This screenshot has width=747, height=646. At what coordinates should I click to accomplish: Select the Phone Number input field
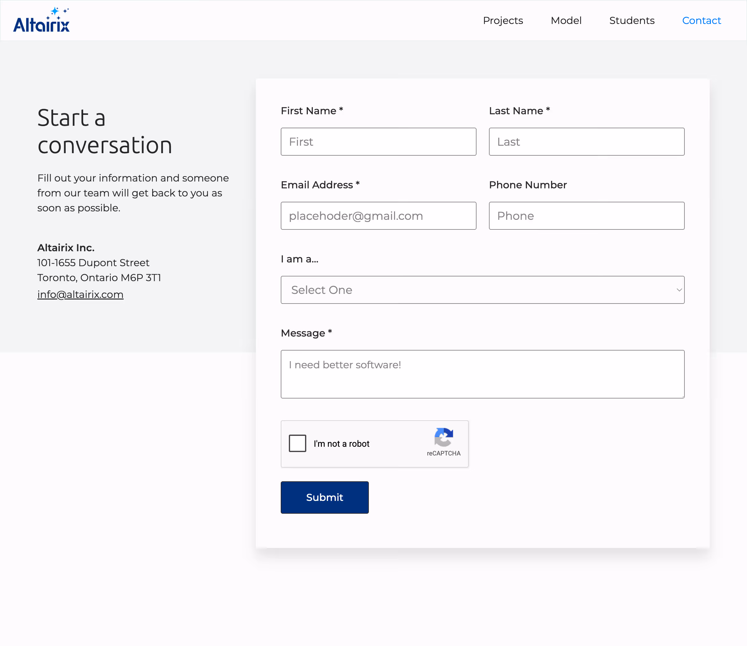[x=587, y=216]
